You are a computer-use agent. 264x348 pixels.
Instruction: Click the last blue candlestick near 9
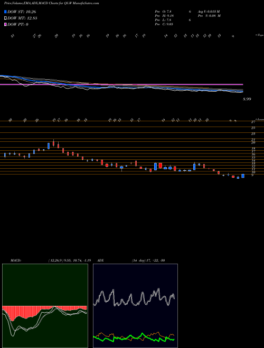coord(243,176)
